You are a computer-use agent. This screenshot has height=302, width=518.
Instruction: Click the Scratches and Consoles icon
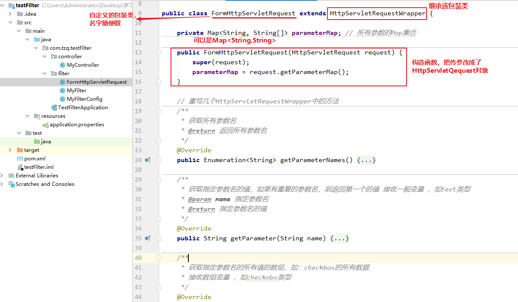[x=12, y=184]
